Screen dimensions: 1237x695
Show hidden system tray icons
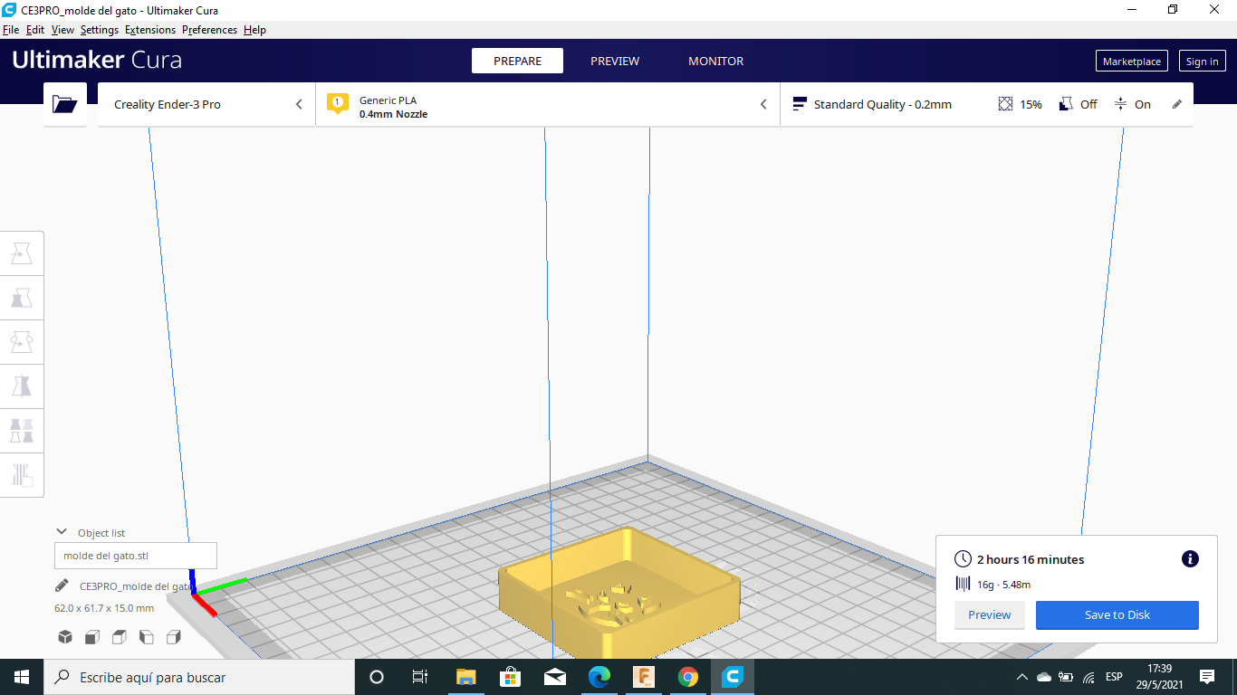(x=1022, y=677)
